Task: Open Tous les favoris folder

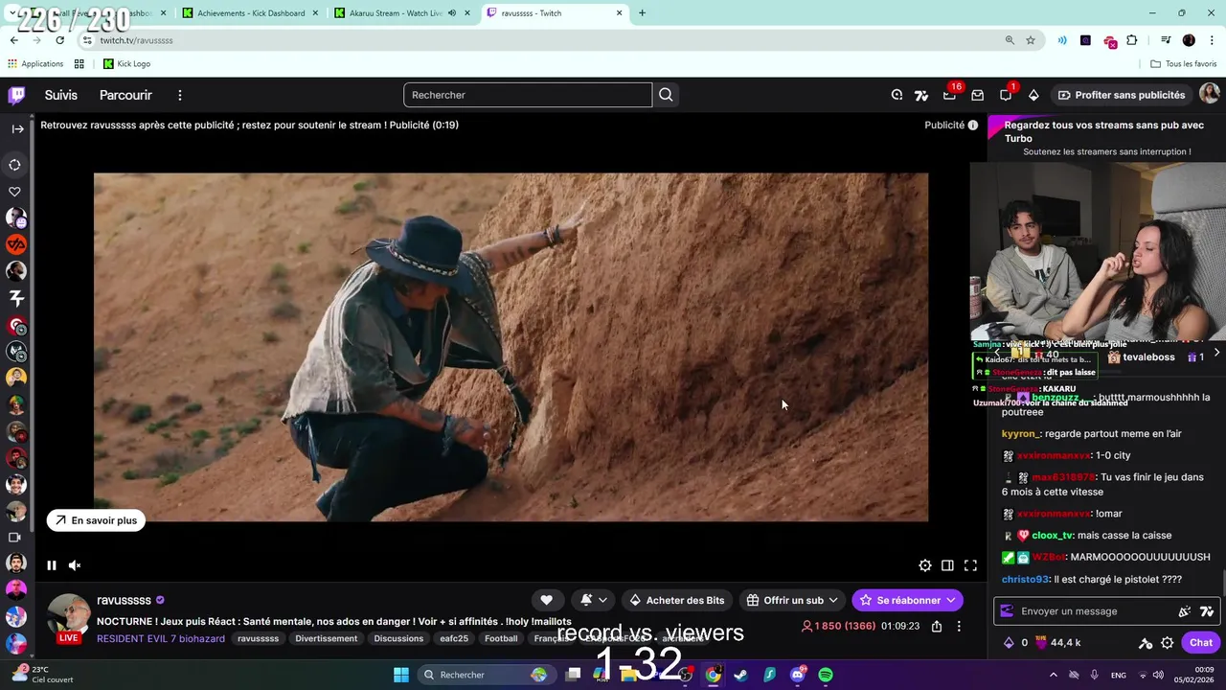Action: click(1183, 64)
